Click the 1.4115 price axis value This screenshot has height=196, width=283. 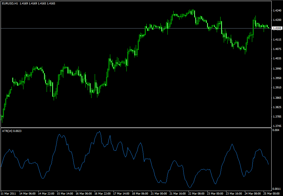(x=277, y=39)
